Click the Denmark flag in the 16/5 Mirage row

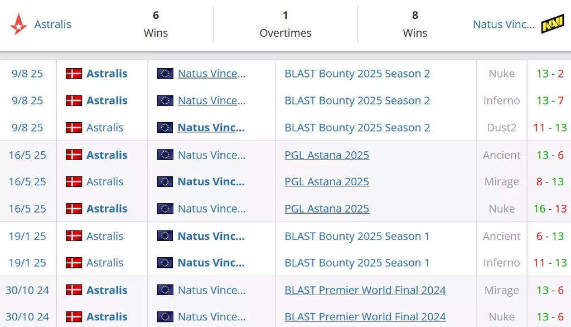[74, 182]
